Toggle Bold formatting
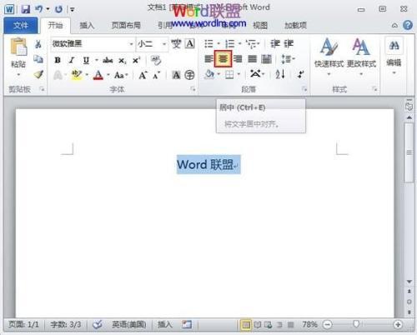The height and width of the screenshot is (335, 417). (58, 60)
